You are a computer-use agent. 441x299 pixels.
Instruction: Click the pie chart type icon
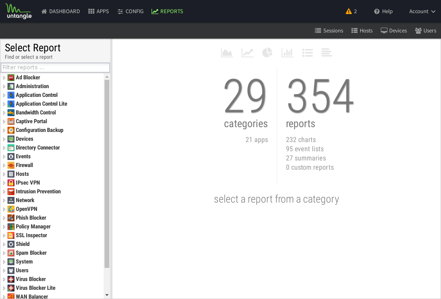267,53
